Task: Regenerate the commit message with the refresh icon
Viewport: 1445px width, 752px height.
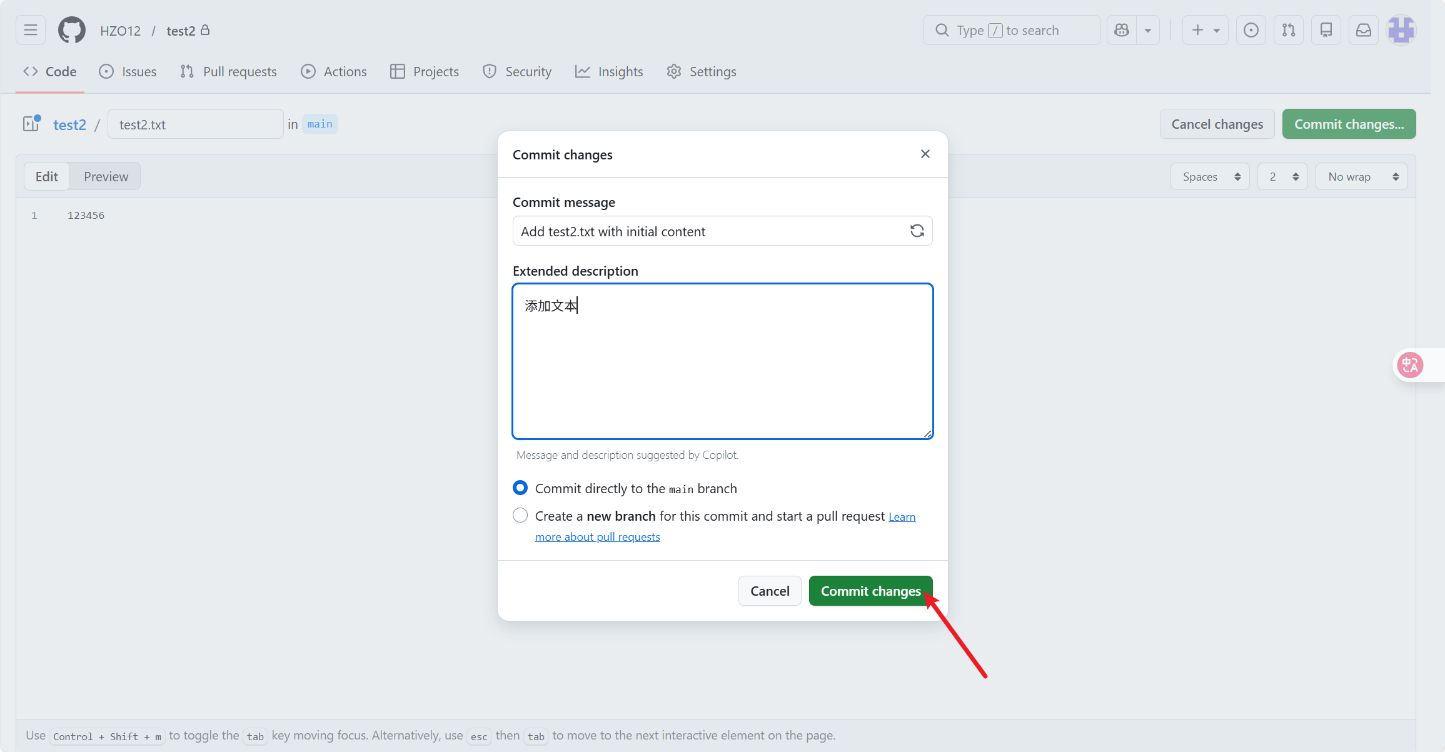Action: coord(917,231)
